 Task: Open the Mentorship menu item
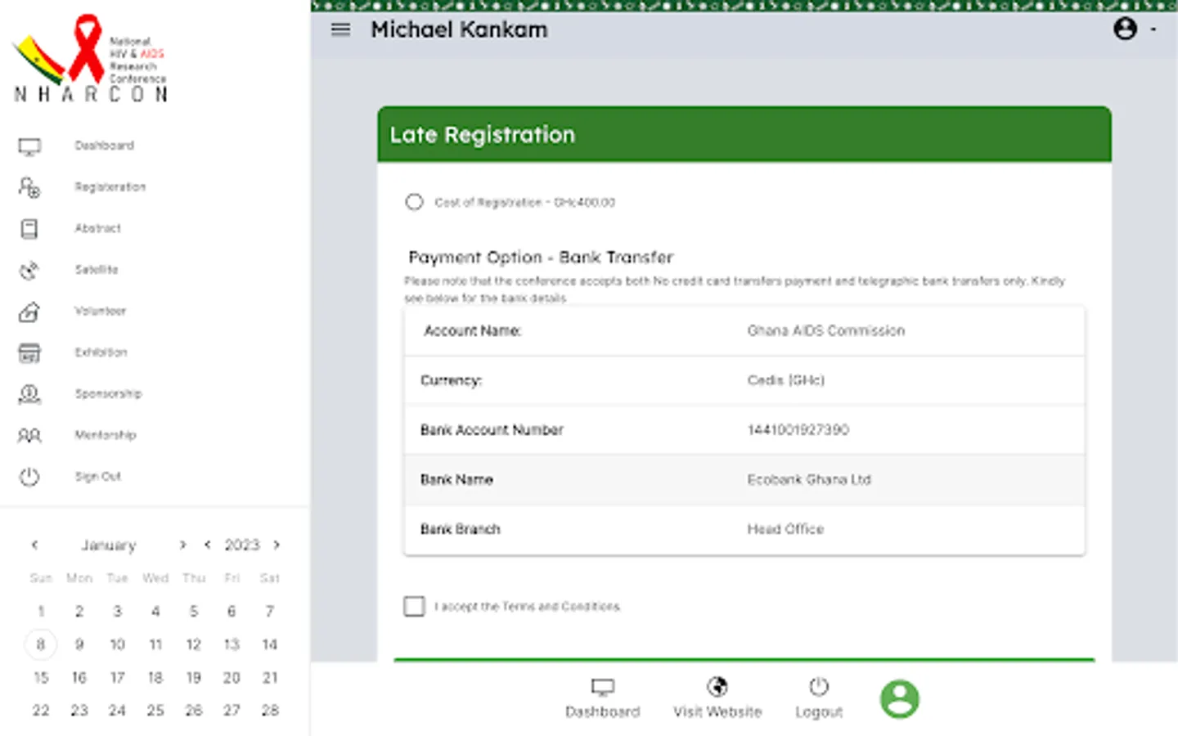106,435
